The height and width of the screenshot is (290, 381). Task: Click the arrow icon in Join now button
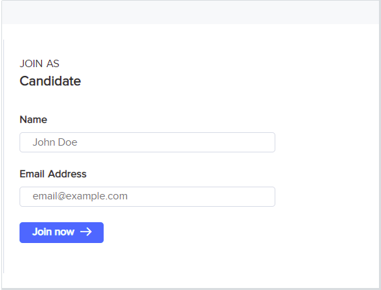tap(85, 232)
